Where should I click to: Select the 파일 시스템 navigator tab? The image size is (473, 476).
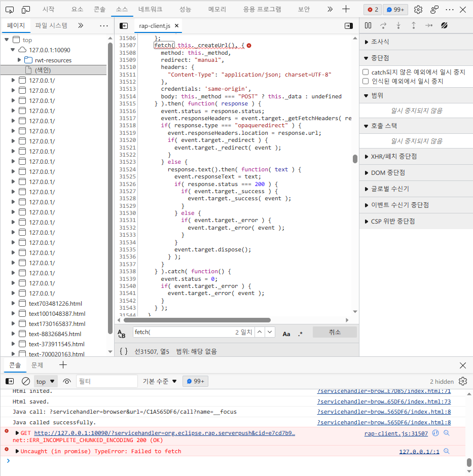pyautogui.click(x=51, y=25)
